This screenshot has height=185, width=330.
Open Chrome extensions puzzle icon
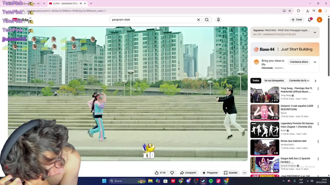[x=299, y=11]
